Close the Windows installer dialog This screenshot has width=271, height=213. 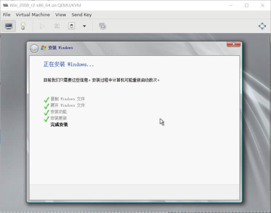[234, 44]
